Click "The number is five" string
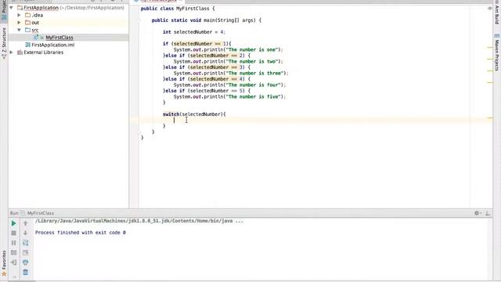Viewport: 501px width, 282px height. 254,96
